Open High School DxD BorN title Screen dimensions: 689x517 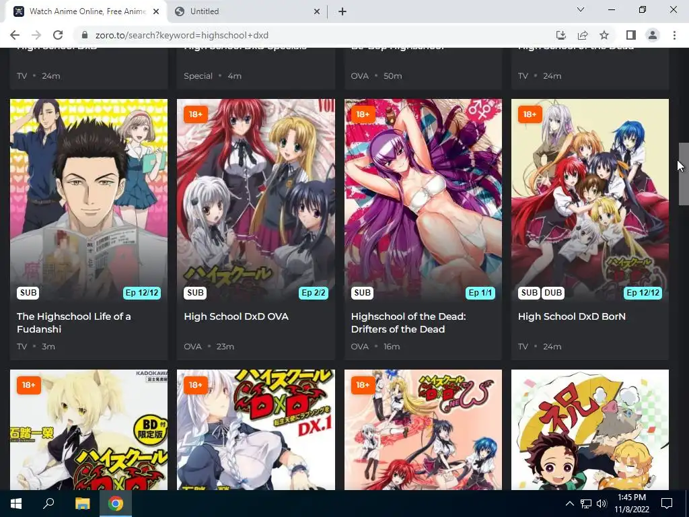(572, 316)
